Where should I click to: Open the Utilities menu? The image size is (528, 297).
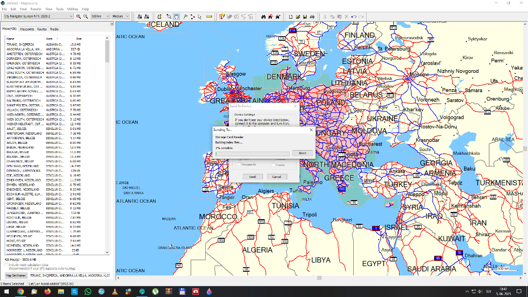coord(72,9)
